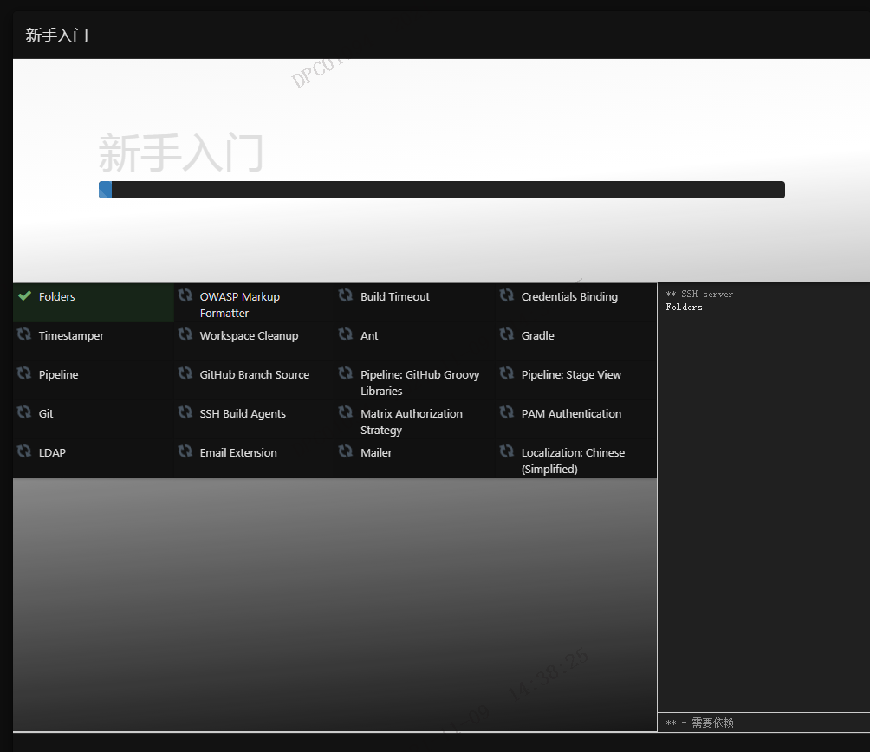Select the Pipeline: GitHub Groovy Libraries label
The height and width of the screenshot is (752, 870).
(420, 383)
